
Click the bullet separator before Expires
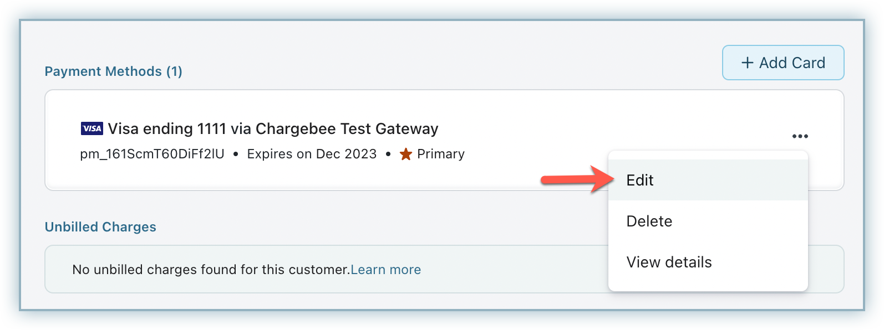click(236, 154)
